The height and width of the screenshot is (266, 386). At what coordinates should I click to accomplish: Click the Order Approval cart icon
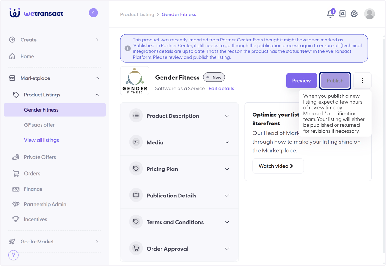point(136,248)
